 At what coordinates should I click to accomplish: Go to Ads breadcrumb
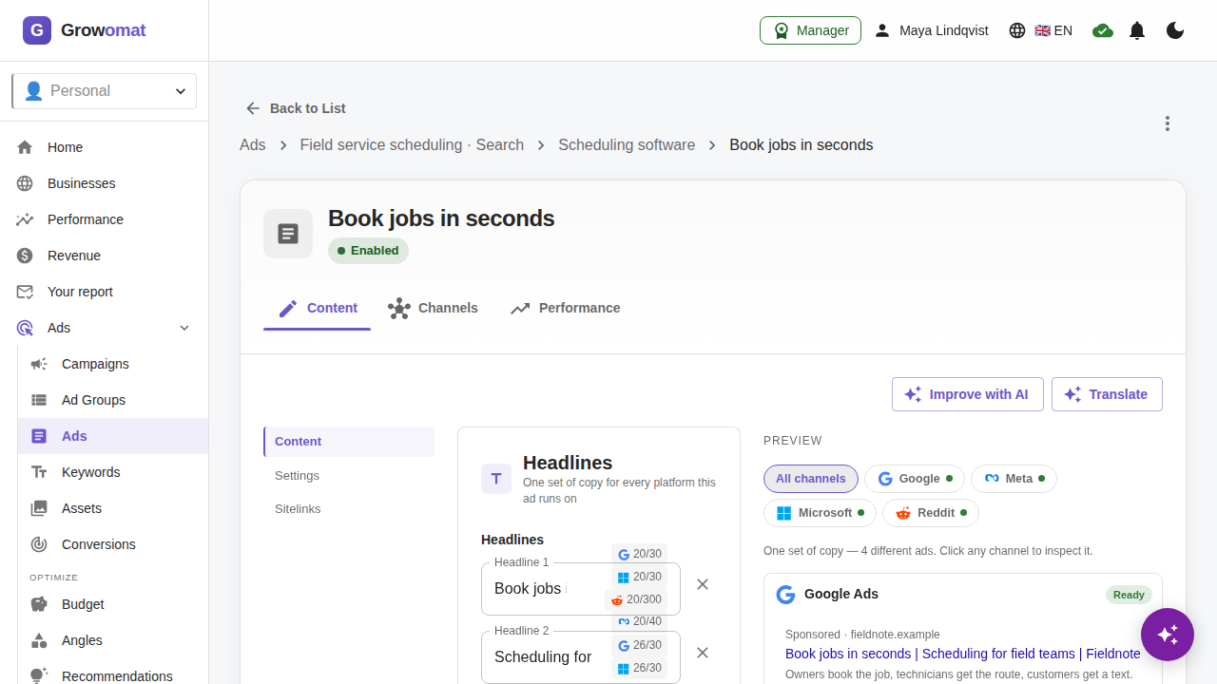(x=253, y=145)
